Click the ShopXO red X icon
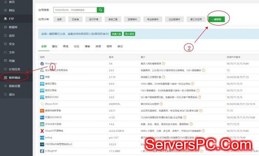Image resolution: width=259 pixels, height=156 pixels. point(42,130)
